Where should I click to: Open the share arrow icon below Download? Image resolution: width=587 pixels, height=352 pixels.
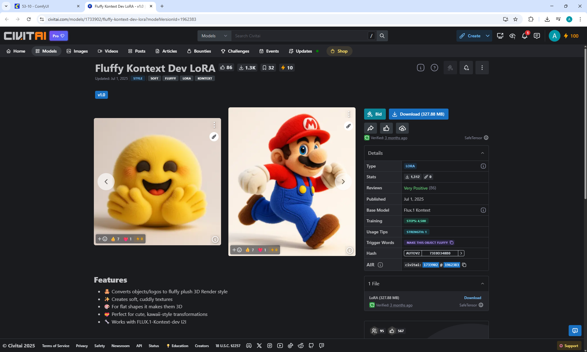pyautogui.click(x=371, y=128)
